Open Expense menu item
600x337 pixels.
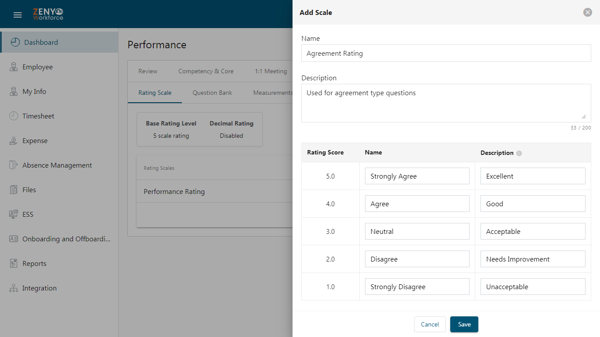pos(59,140)
